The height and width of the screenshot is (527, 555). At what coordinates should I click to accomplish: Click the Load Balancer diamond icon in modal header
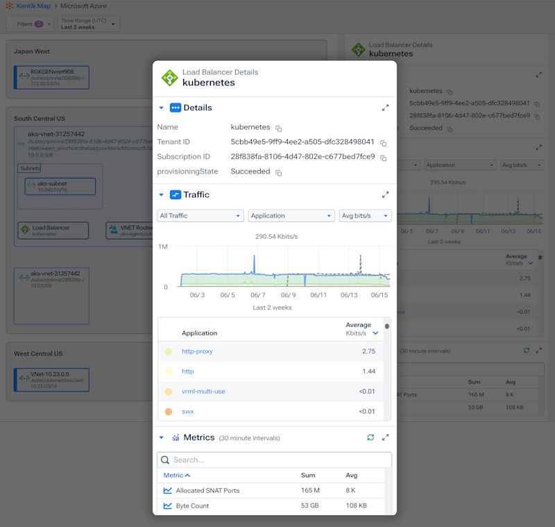point(169,78)
